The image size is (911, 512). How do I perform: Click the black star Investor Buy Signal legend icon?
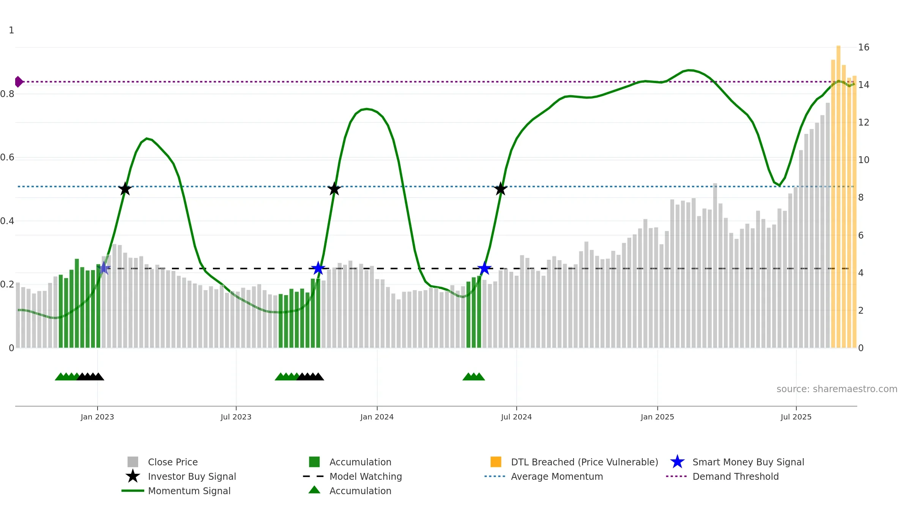133,476
